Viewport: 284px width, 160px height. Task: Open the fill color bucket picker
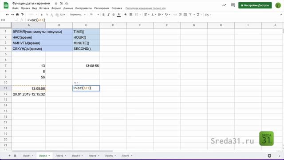click(x=126, y=15)
